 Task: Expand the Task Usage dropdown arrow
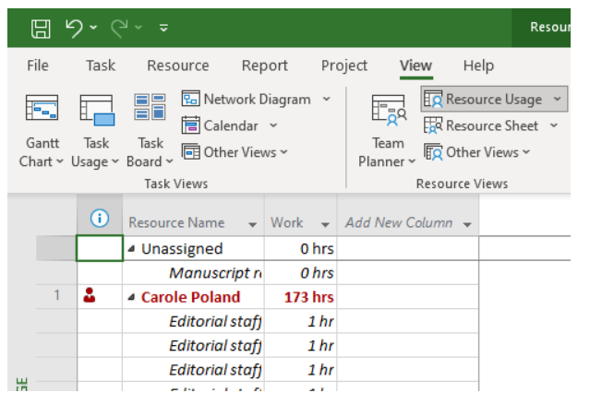coord(115,161)
